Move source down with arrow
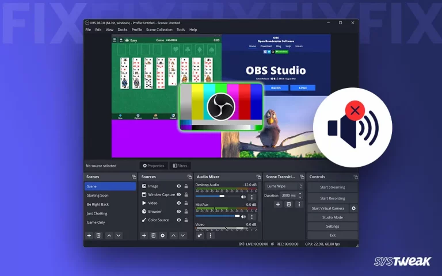 (x=183, y=235)
